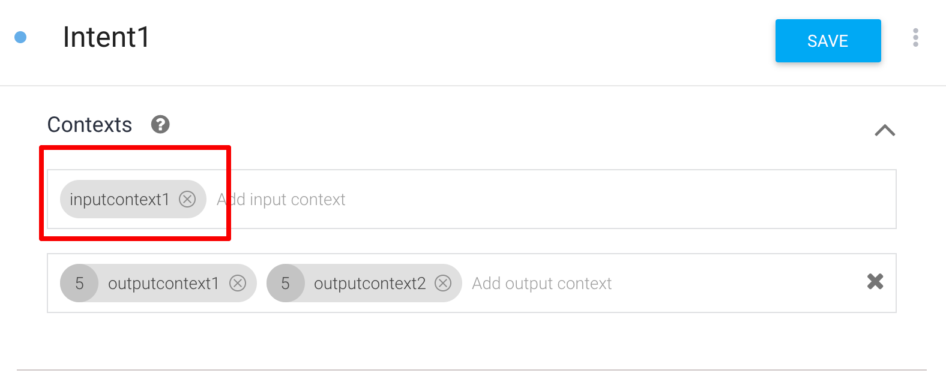Click the blue intent status dot
The width and height of the screenshot is (946, 391).
pyautogui.click(x=20, y=37)
